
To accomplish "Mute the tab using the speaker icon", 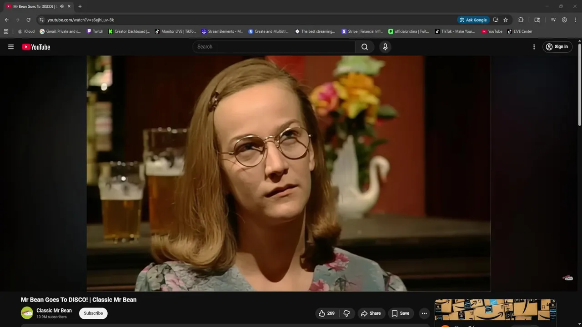I will click(x=61, y=6).
